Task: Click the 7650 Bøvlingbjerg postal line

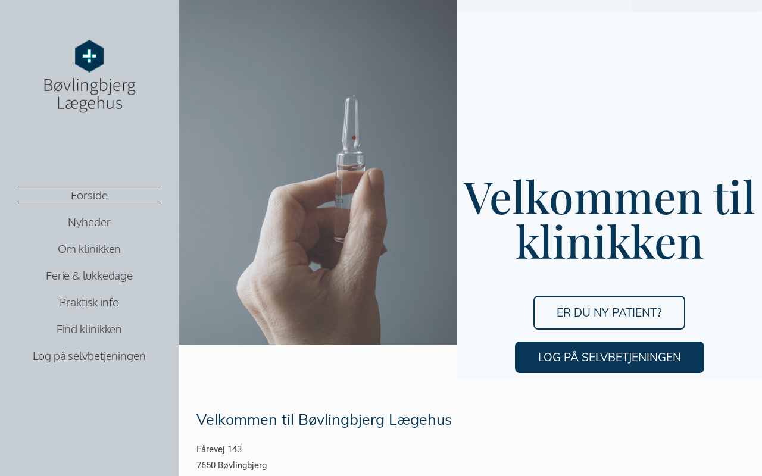Action: (x=232, y=465)
